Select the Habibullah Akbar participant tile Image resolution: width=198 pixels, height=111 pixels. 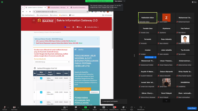tap(148, 18)
